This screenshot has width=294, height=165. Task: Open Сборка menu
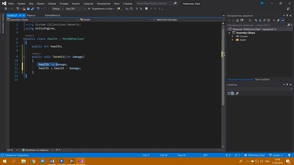click(52, 4)
